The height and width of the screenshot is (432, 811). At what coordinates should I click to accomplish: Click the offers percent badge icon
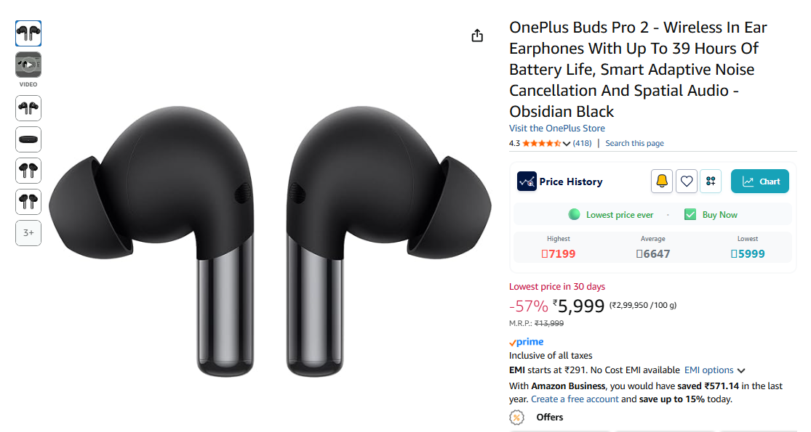tap(516, 417)
